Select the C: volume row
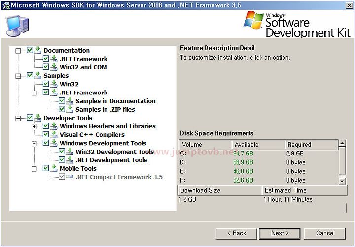The width and height of the screenshot is (355, 247). pyautogui.click(x=259, y=154)
